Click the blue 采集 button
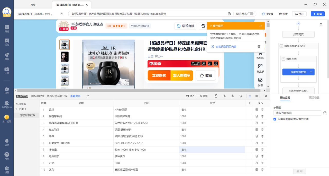Image resolution: width=329 pixels, height=176 pixels. pyautogui.click(x=318, y=14)
